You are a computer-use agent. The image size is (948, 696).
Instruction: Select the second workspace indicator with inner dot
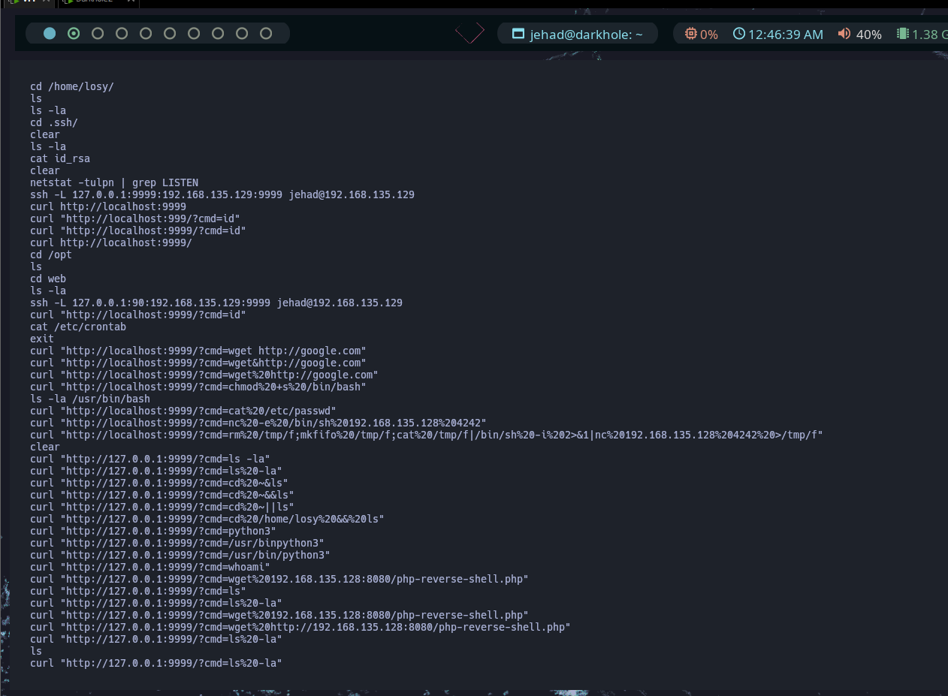click(x=74, y=33)
